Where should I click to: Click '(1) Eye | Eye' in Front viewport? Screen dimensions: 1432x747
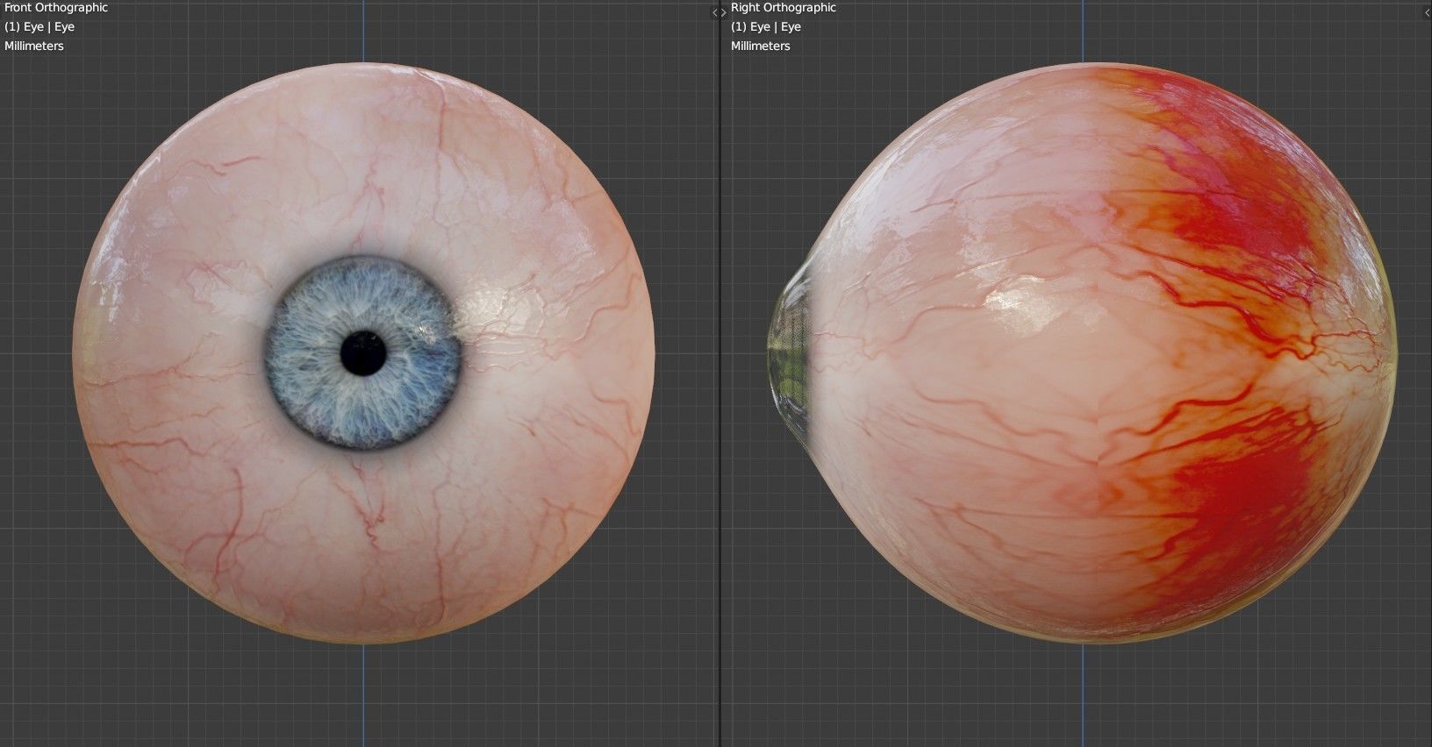[39, 26]
